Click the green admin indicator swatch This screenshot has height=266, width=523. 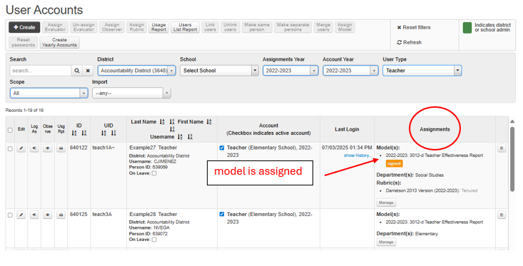467,28
